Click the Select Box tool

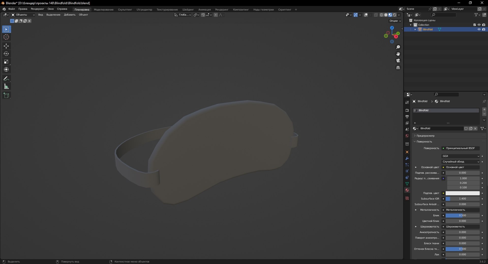[x=6, y=29]
